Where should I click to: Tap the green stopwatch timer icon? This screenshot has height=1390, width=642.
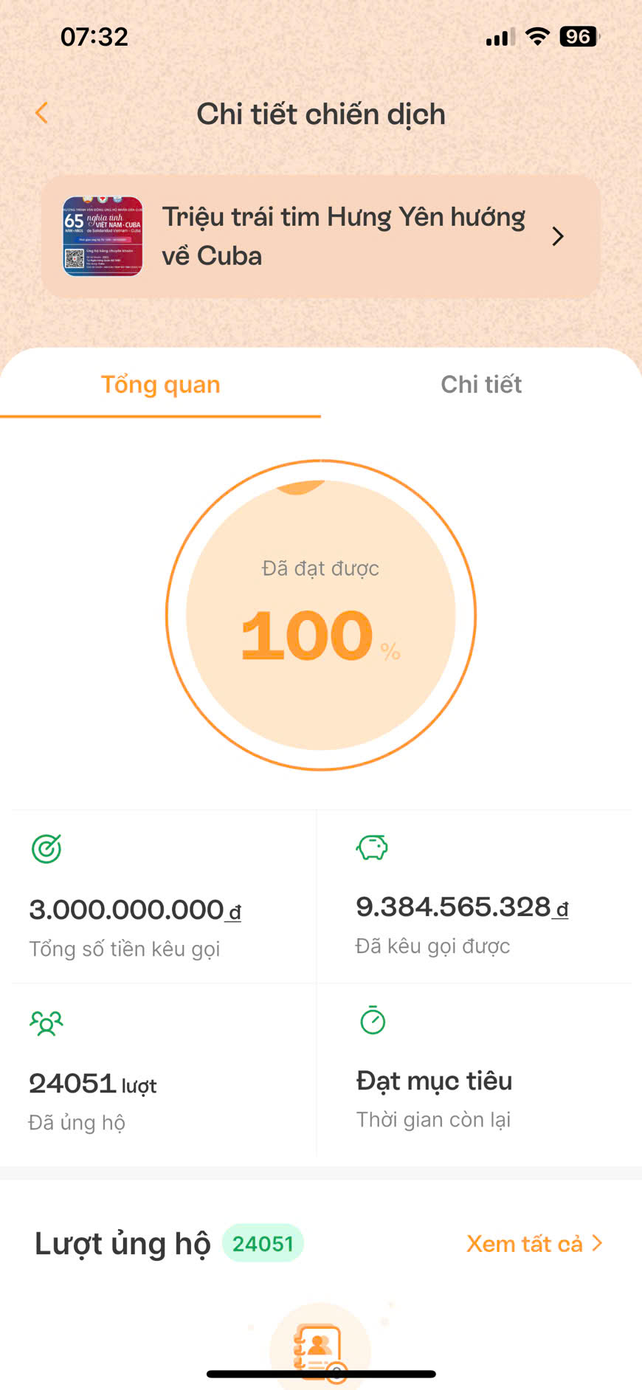[x=373, y=1020]
